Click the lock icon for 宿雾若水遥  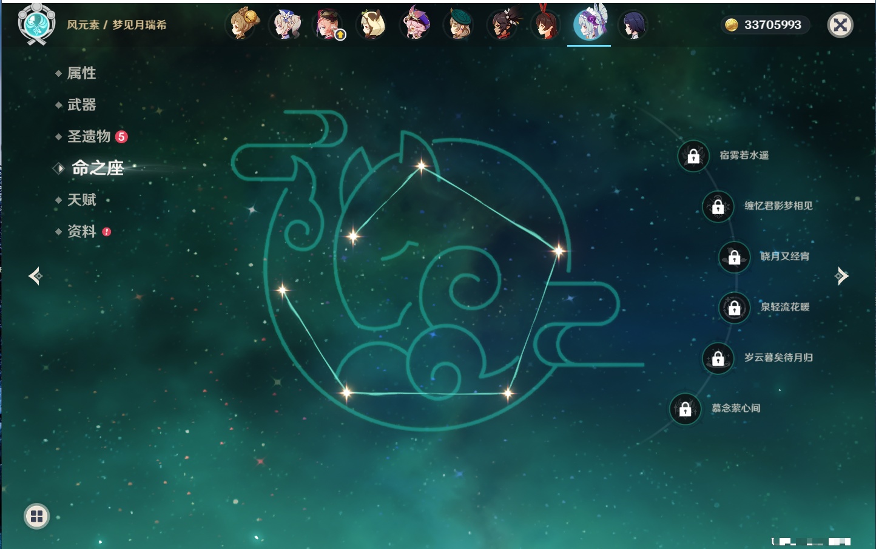coord(693,156)
